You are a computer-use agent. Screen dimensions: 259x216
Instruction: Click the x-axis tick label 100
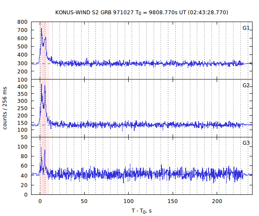128,201
